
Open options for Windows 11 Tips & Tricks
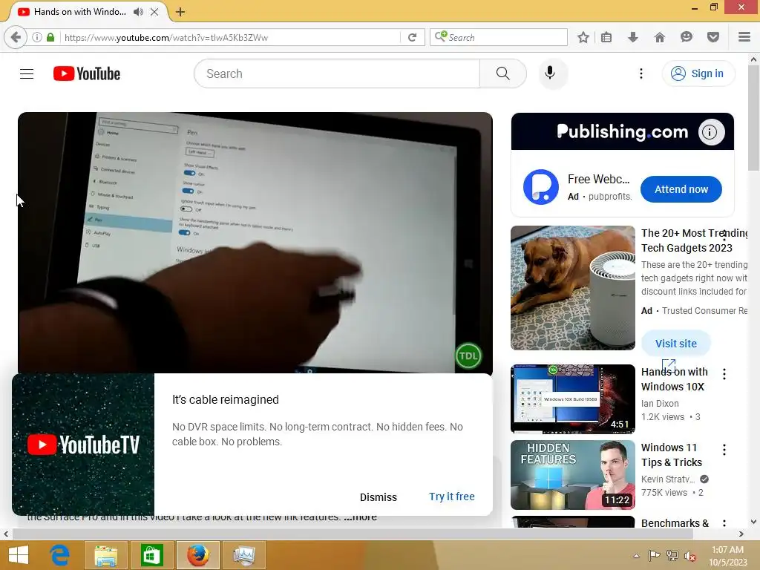724,450
